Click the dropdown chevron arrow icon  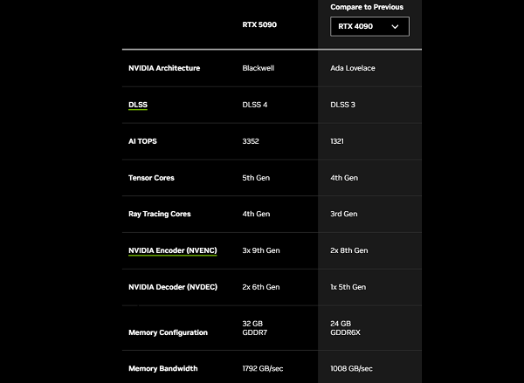tap(395, 27)
